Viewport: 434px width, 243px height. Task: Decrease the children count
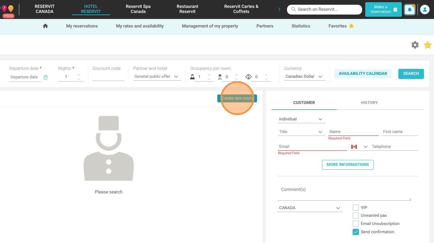tap(237, 79)
